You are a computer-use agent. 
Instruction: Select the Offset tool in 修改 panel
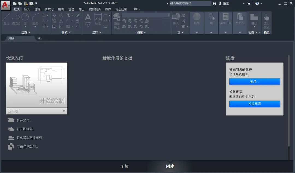[78, 27]
